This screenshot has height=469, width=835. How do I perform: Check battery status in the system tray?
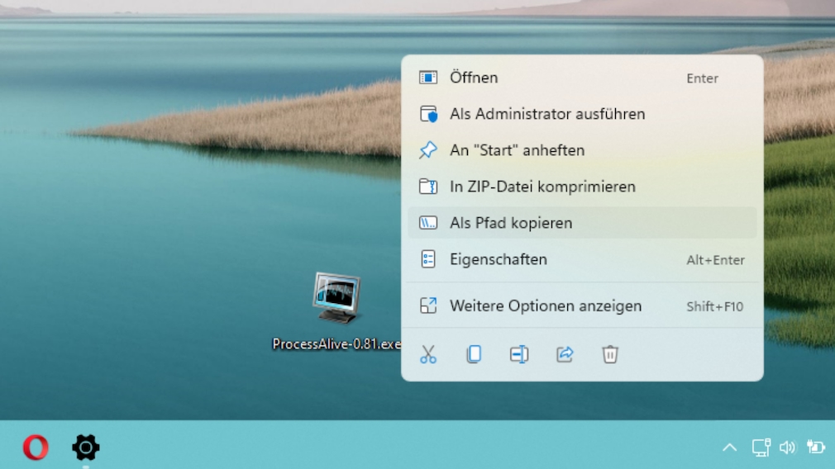click(x=816, y=448)
